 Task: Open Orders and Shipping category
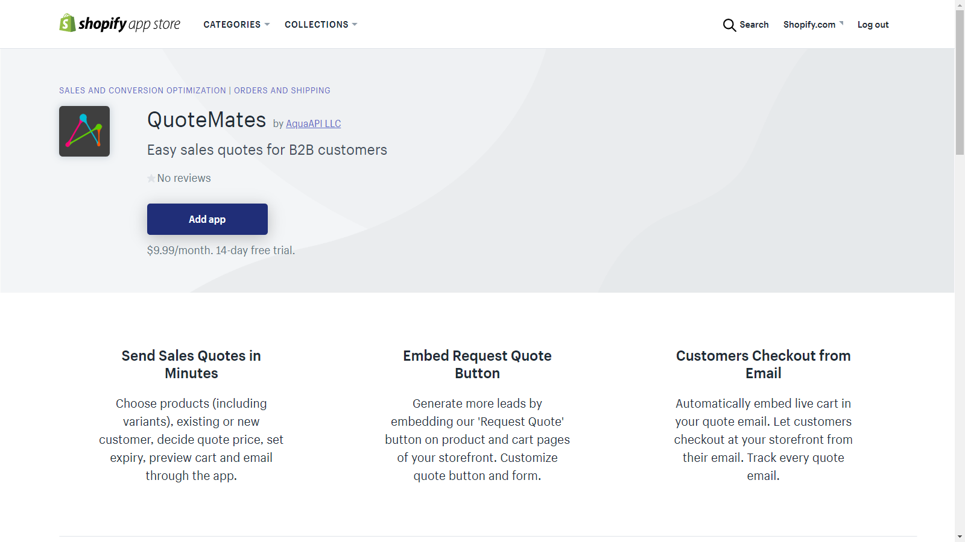[282, 90]
